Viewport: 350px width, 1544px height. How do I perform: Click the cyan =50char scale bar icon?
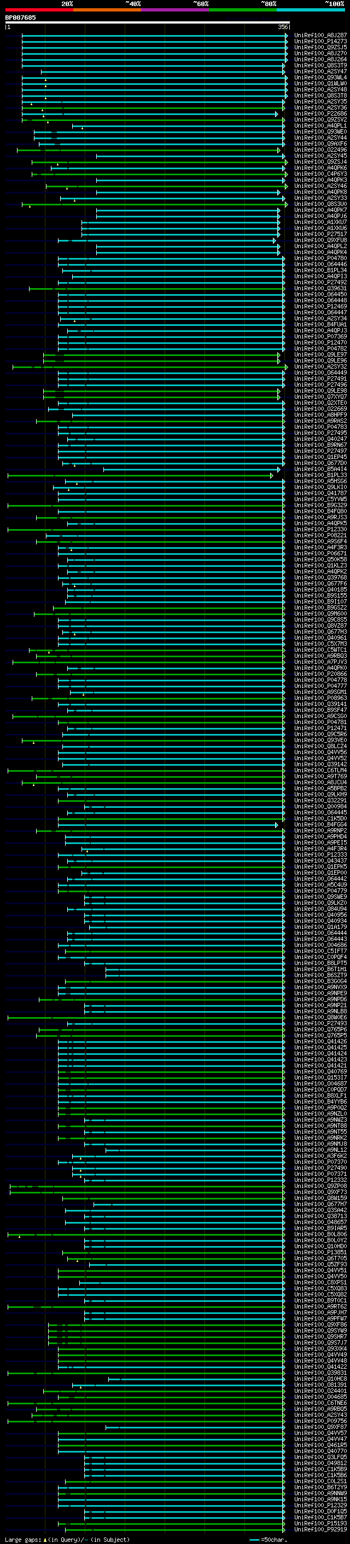click(x=255, y=1539)
